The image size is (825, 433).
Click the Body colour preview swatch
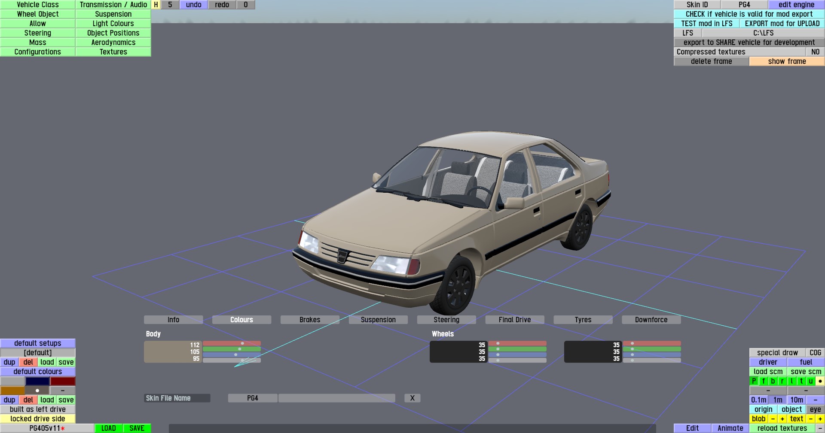(x=173, y=352)
